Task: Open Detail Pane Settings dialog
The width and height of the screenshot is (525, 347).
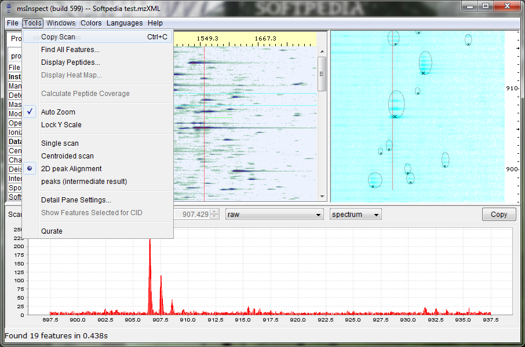Action: click(x=98, y=200)
